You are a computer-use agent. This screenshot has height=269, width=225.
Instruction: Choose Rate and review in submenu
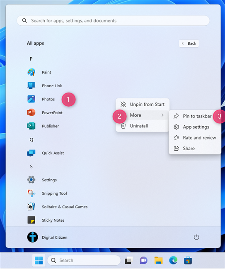point(195,137)
